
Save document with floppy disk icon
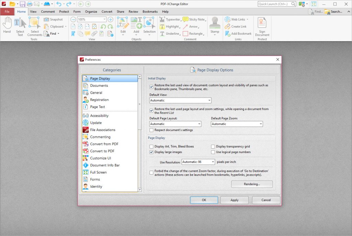pyautogui.click(x=22, y=4)
